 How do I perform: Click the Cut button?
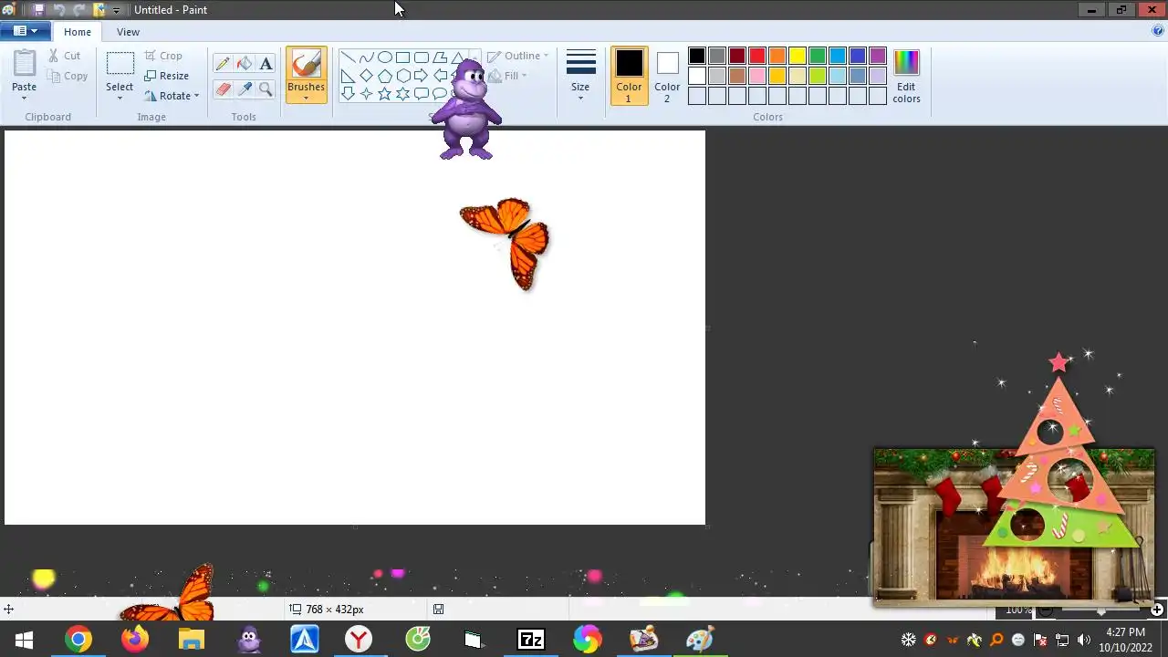(64, 56)
